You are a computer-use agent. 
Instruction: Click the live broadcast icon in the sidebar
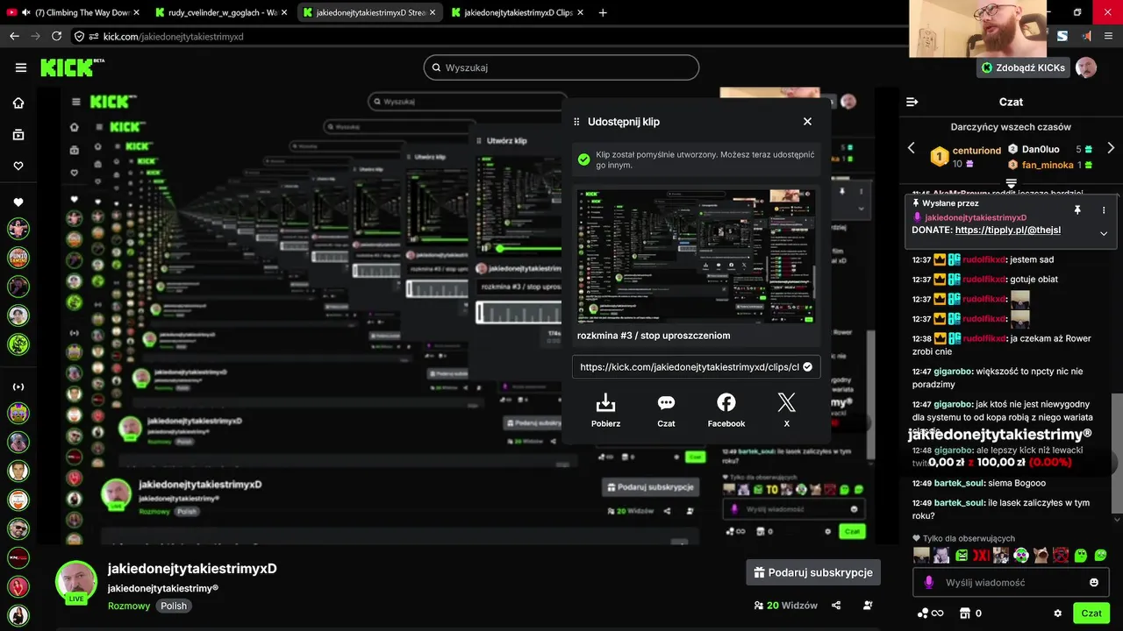coord(18,386)
